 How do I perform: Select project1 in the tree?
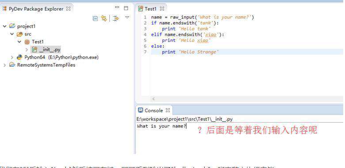26,26
